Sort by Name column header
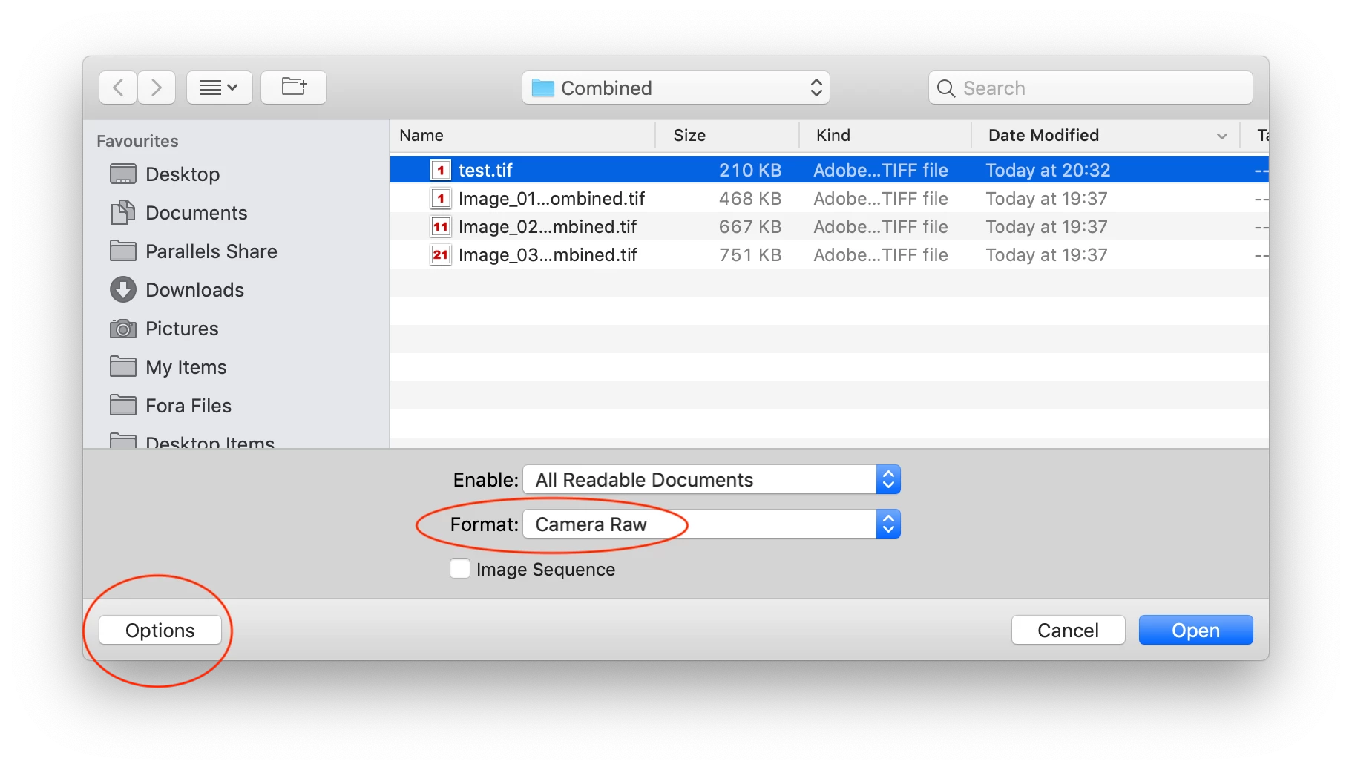Screen dimensions: 1352x770 coord(523,136)
